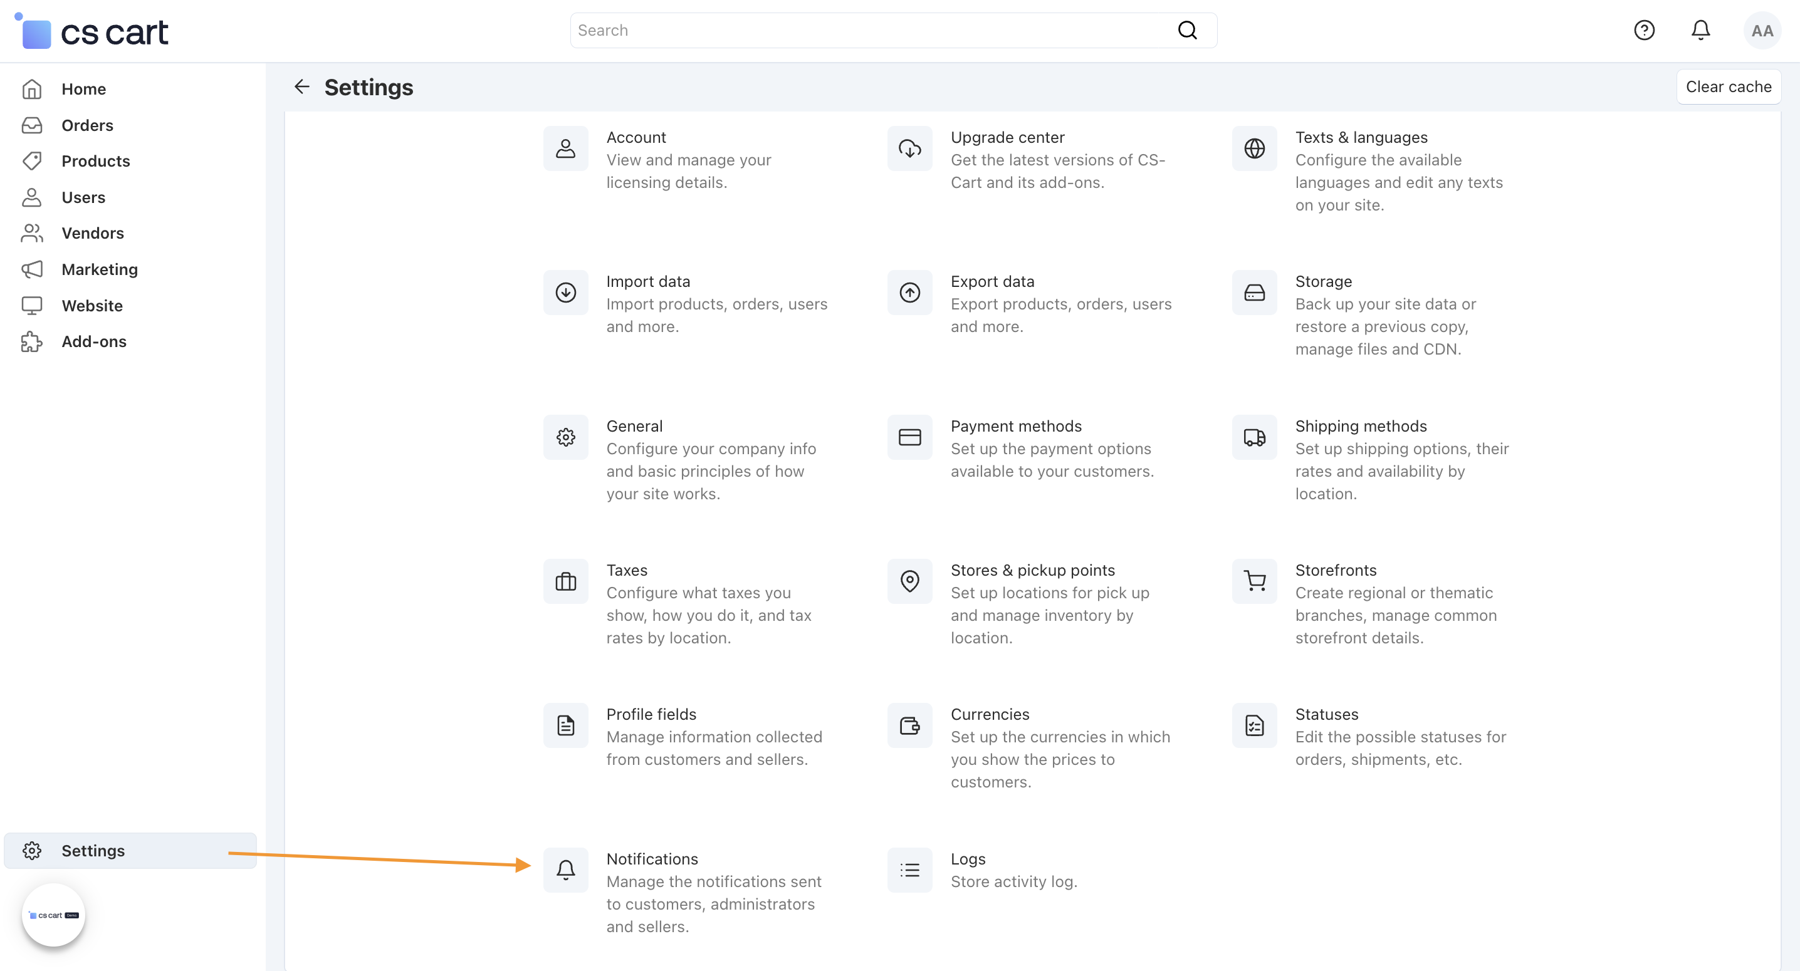
Task: Open the Logs settings link
Action: pyautogui.click(x=968, y=858)
